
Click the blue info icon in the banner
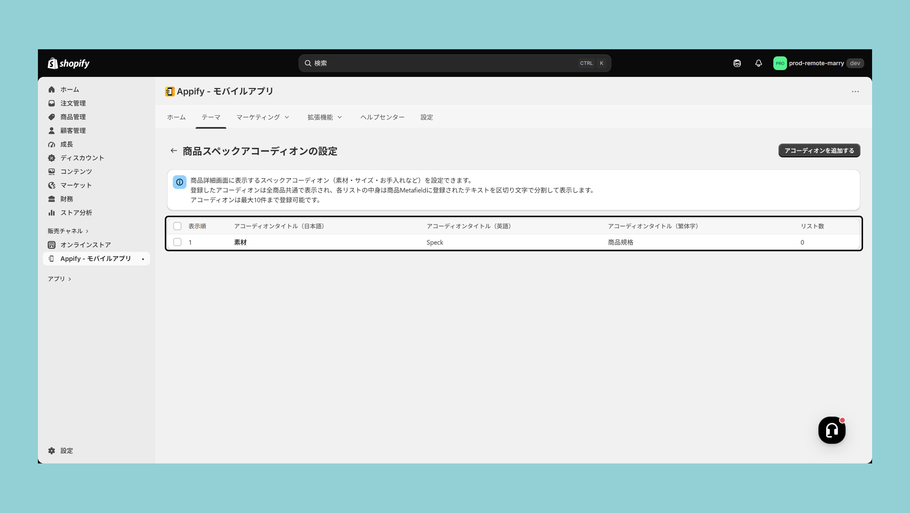(179, 182)
